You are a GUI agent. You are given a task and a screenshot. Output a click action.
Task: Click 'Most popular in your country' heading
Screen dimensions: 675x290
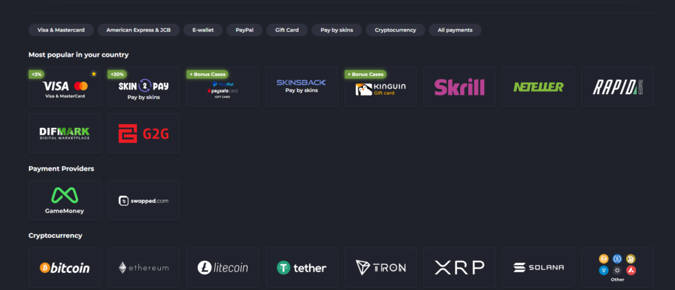pos(78,55)
